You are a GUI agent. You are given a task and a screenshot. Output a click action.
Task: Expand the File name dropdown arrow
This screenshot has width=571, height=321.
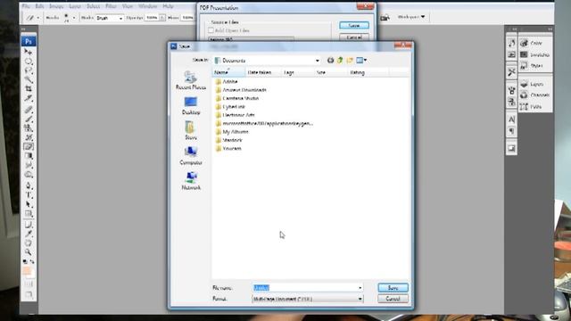[x=360, y=288]
